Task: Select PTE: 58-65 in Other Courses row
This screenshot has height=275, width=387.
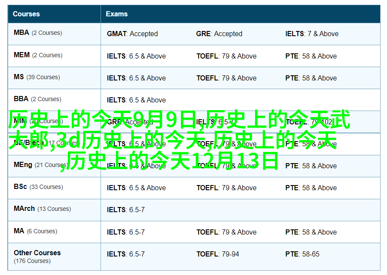Action: pyautogui.click(x=302, y=254)
